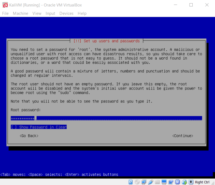Click the shared folders status icon
Viewport: 215px width, 185px height.
157,182
